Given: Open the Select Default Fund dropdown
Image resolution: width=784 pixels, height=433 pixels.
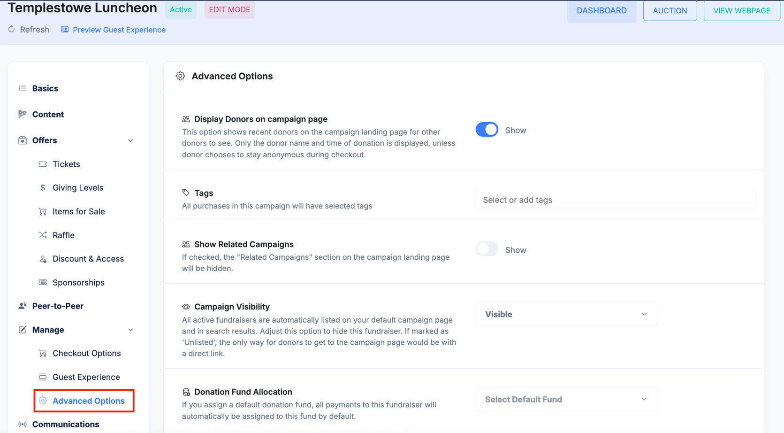Looking at the screenshot, I should (566, 399).
